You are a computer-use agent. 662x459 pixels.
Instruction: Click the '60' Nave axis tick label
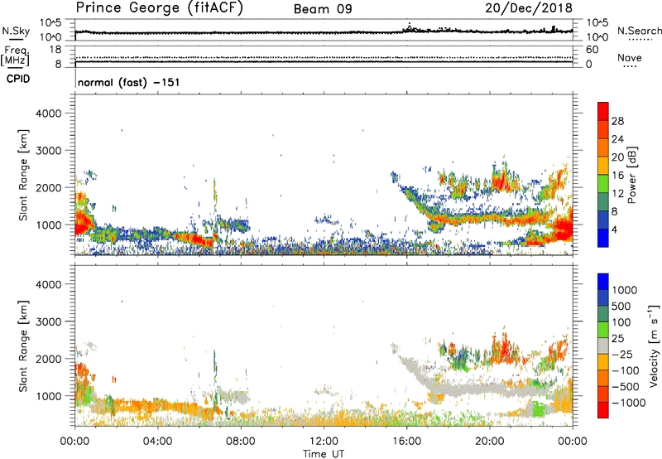pyautogui.click(x=592, y=50)
